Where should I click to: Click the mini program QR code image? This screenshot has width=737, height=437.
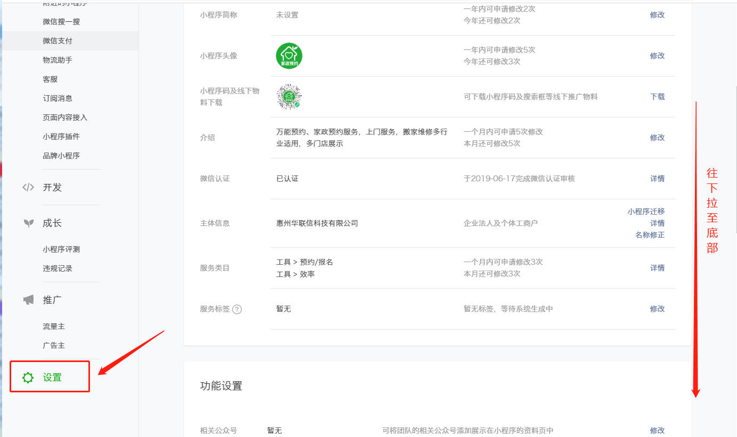[x=289, y=97]
